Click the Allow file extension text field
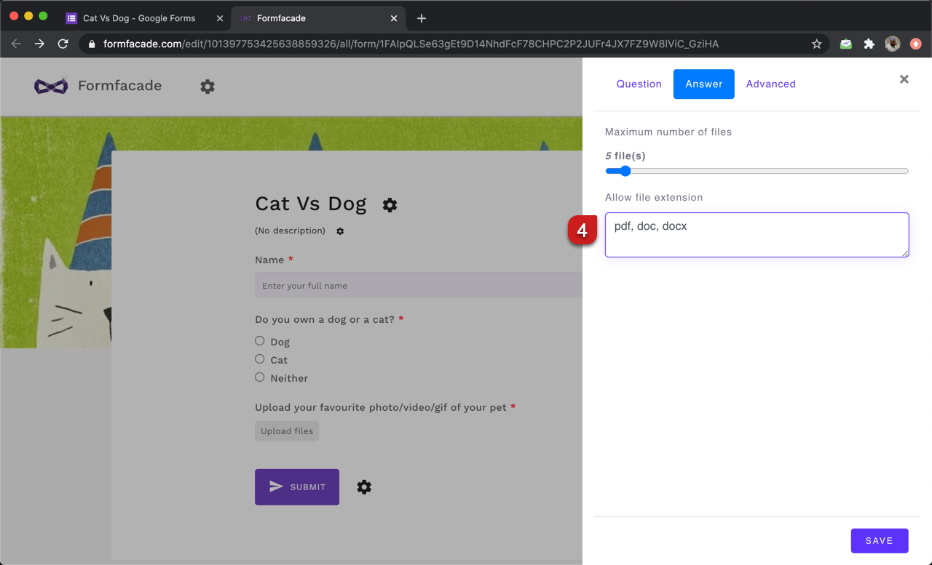 coord(757,234)
